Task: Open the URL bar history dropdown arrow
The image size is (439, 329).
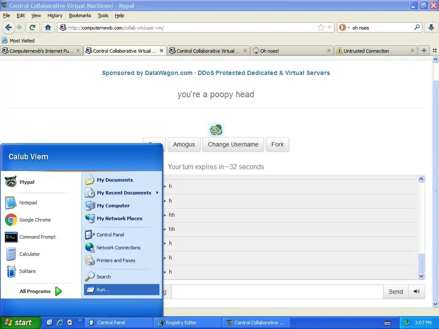Action: 330,27
